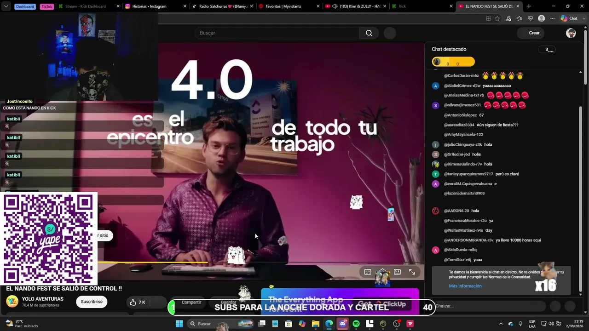Open the Copilot Chat button in Edge
The image size is (589, 331).
(569, 18)
